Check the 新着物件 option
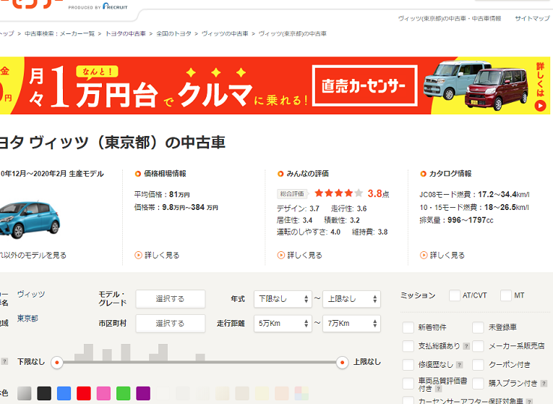 tap(408, 327)
